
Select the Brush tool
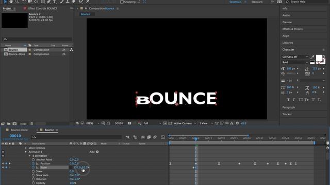62,2
